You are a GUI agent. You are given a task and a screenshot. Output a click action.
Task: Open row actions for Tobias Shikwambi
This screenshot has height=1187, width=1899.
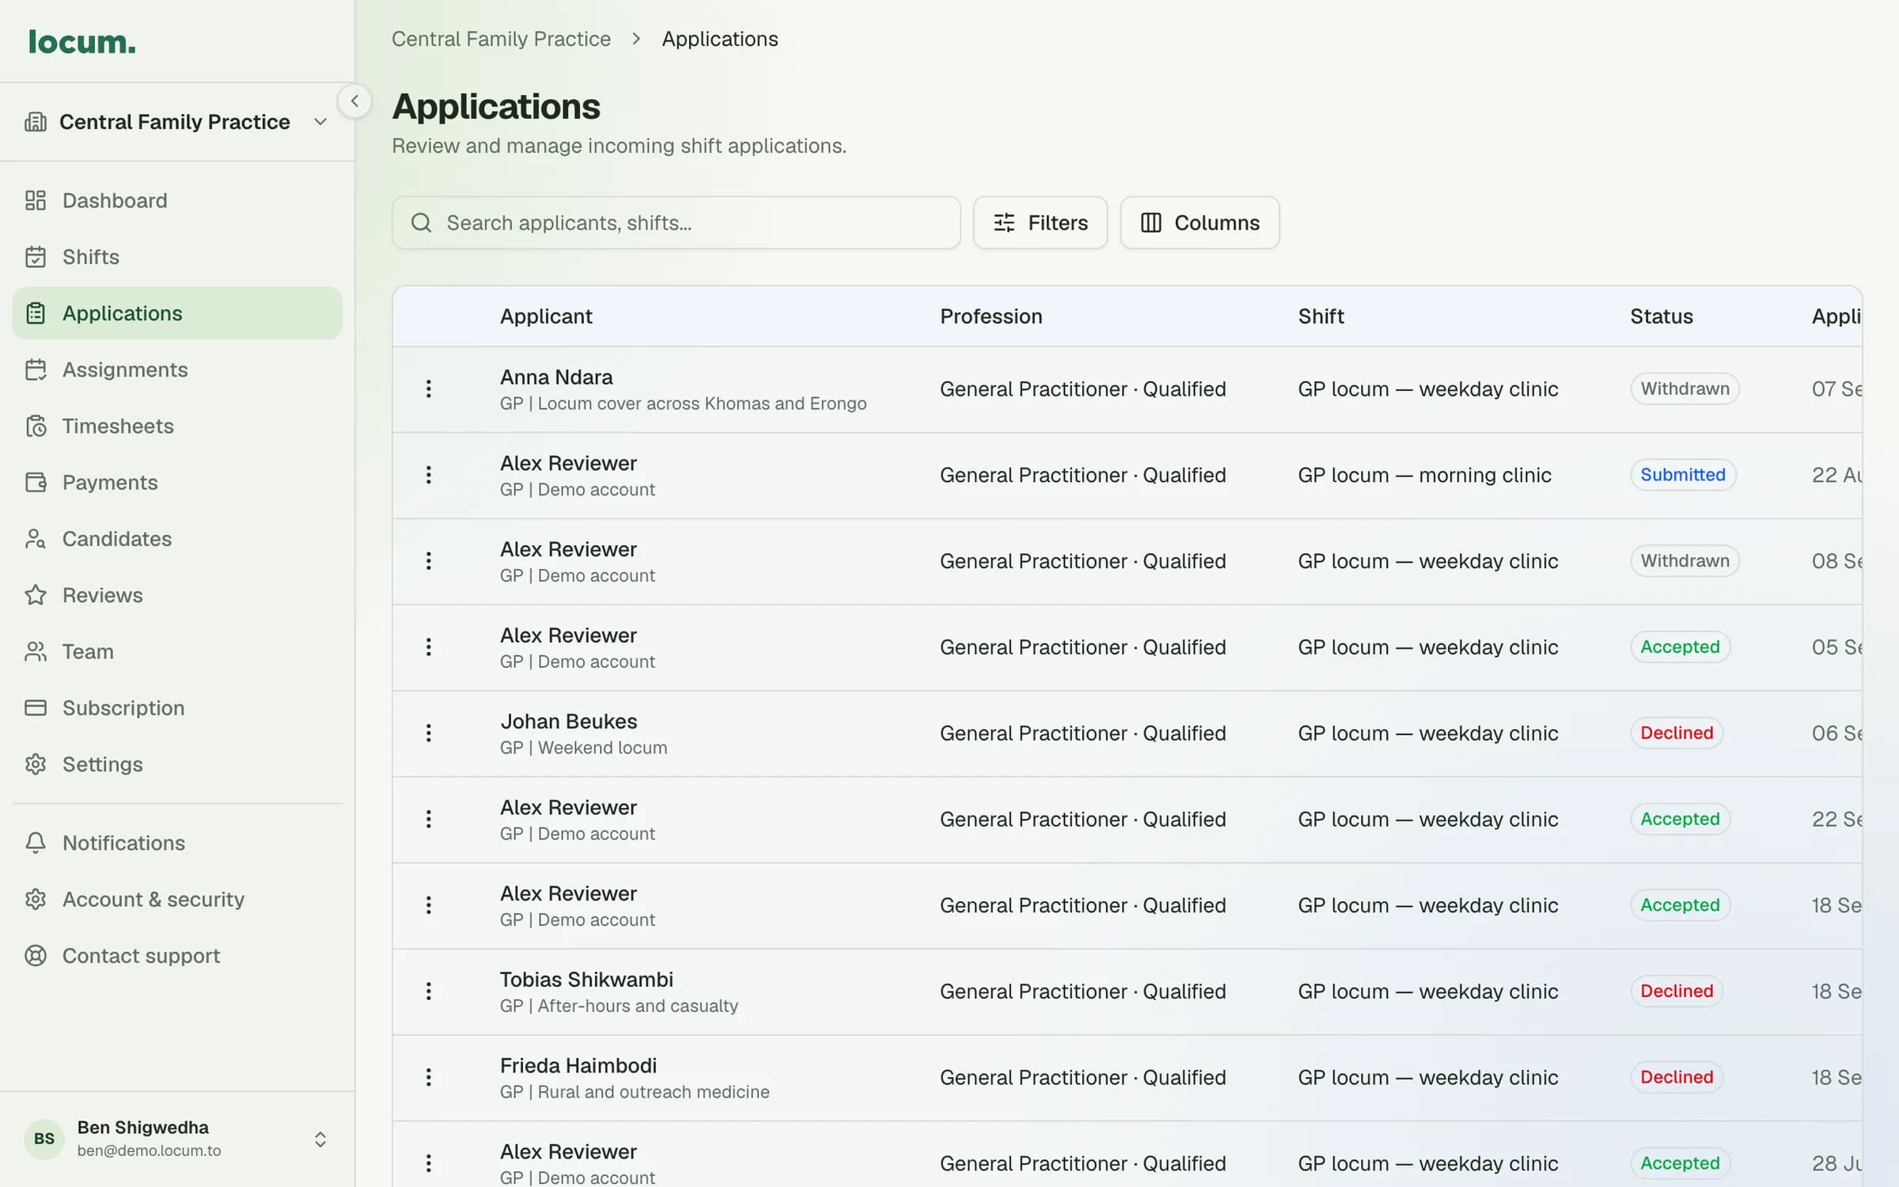tap(429, 991)
